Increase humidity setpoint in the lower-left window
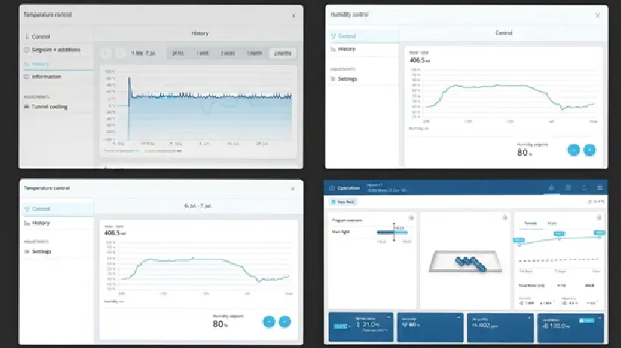The image size is (621, 348). [285, 322]
